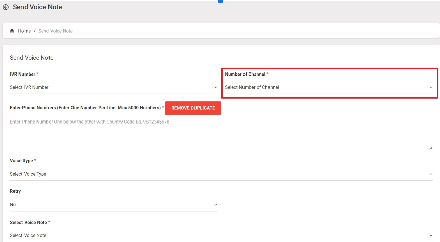Click the back arrow icon beside Send Voice Note
Viewport: 440px width, 242px height.
(x=6, y=7)
